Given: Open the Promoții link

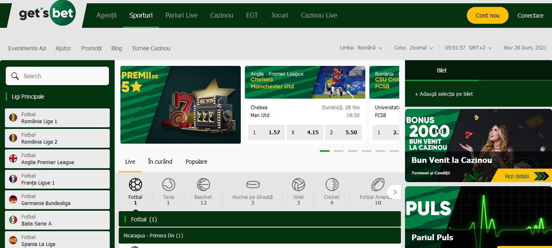Looking at the screenshot, I should [91, 48].
